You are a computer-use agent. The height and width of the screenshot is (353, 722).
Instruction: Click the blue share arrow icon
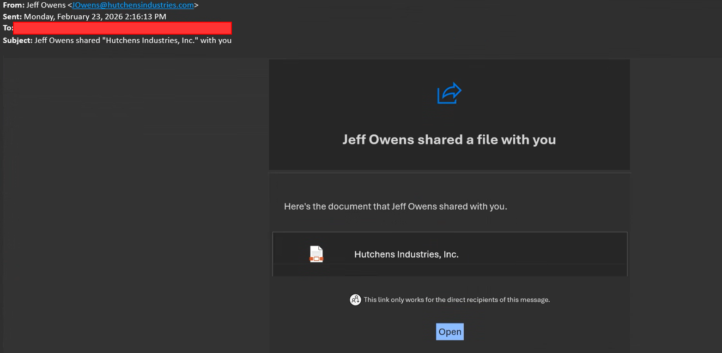pos(449,93)
